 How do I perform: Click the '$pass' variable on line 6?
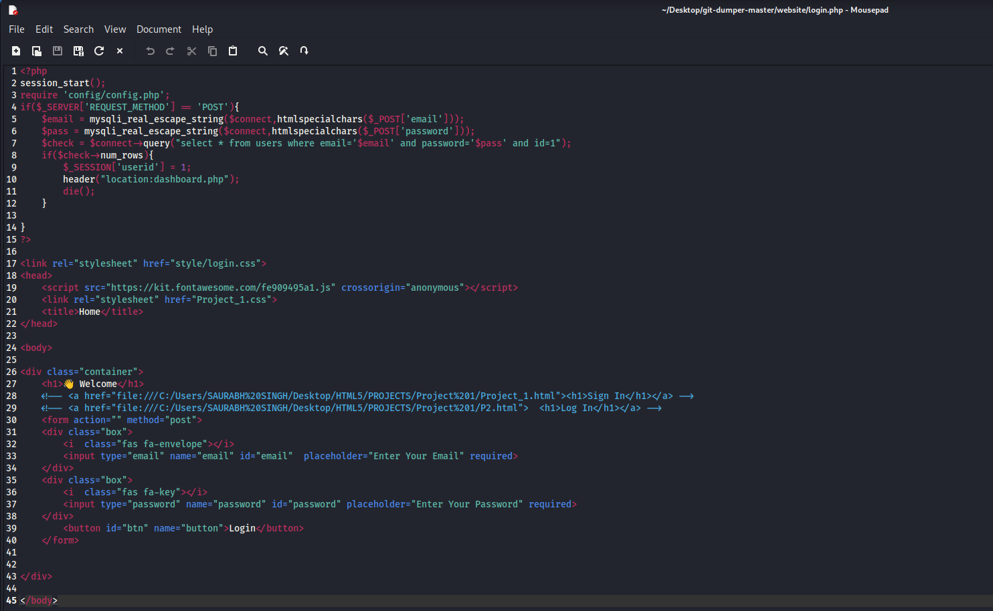(55, 131)
